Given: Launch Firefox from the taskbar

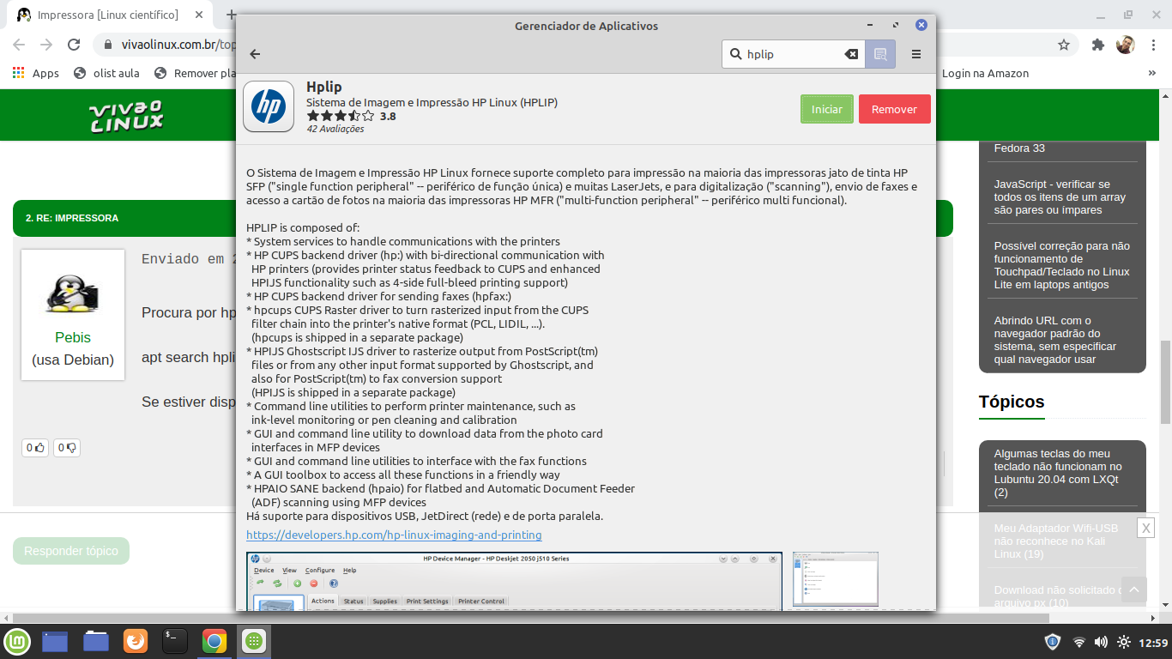Looking at the screenshot, I should tap(135, 641).
